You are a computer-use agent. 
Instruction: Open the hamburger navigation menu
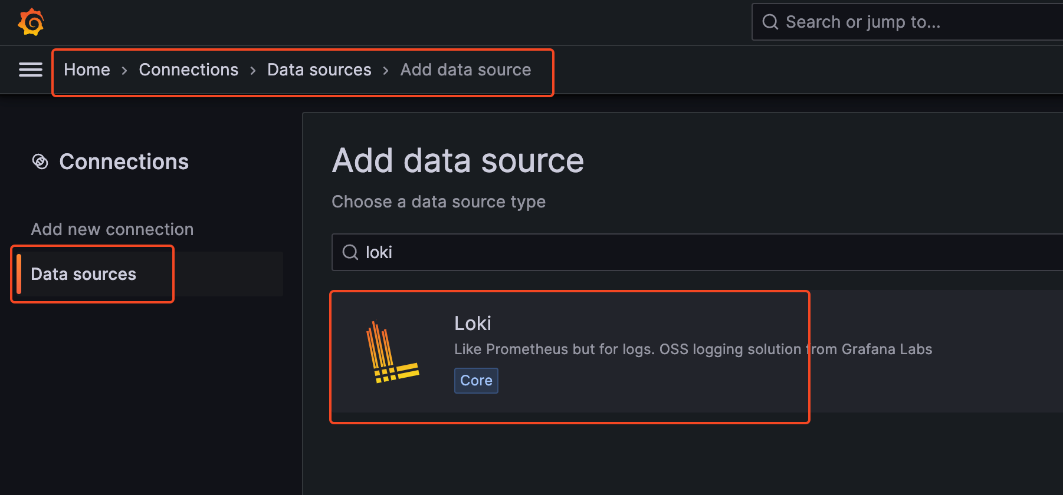tap(31, 70)
